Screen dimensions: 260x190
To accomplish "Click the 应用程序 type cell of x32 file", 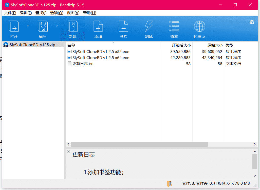I will (233, 52).
